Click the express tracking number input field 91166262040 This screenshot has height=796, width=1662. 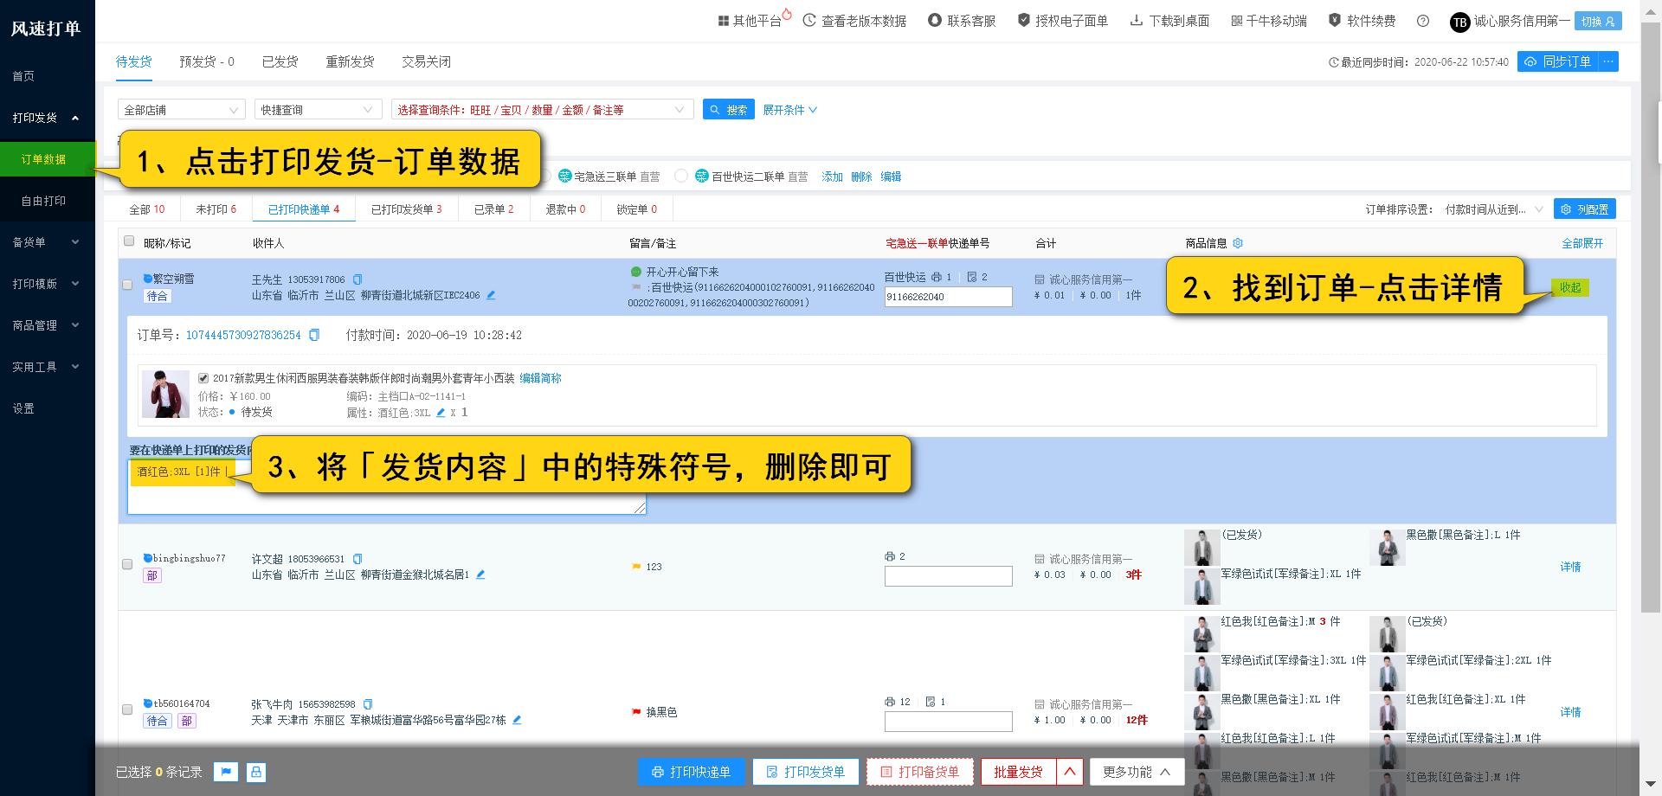[948, 296]
